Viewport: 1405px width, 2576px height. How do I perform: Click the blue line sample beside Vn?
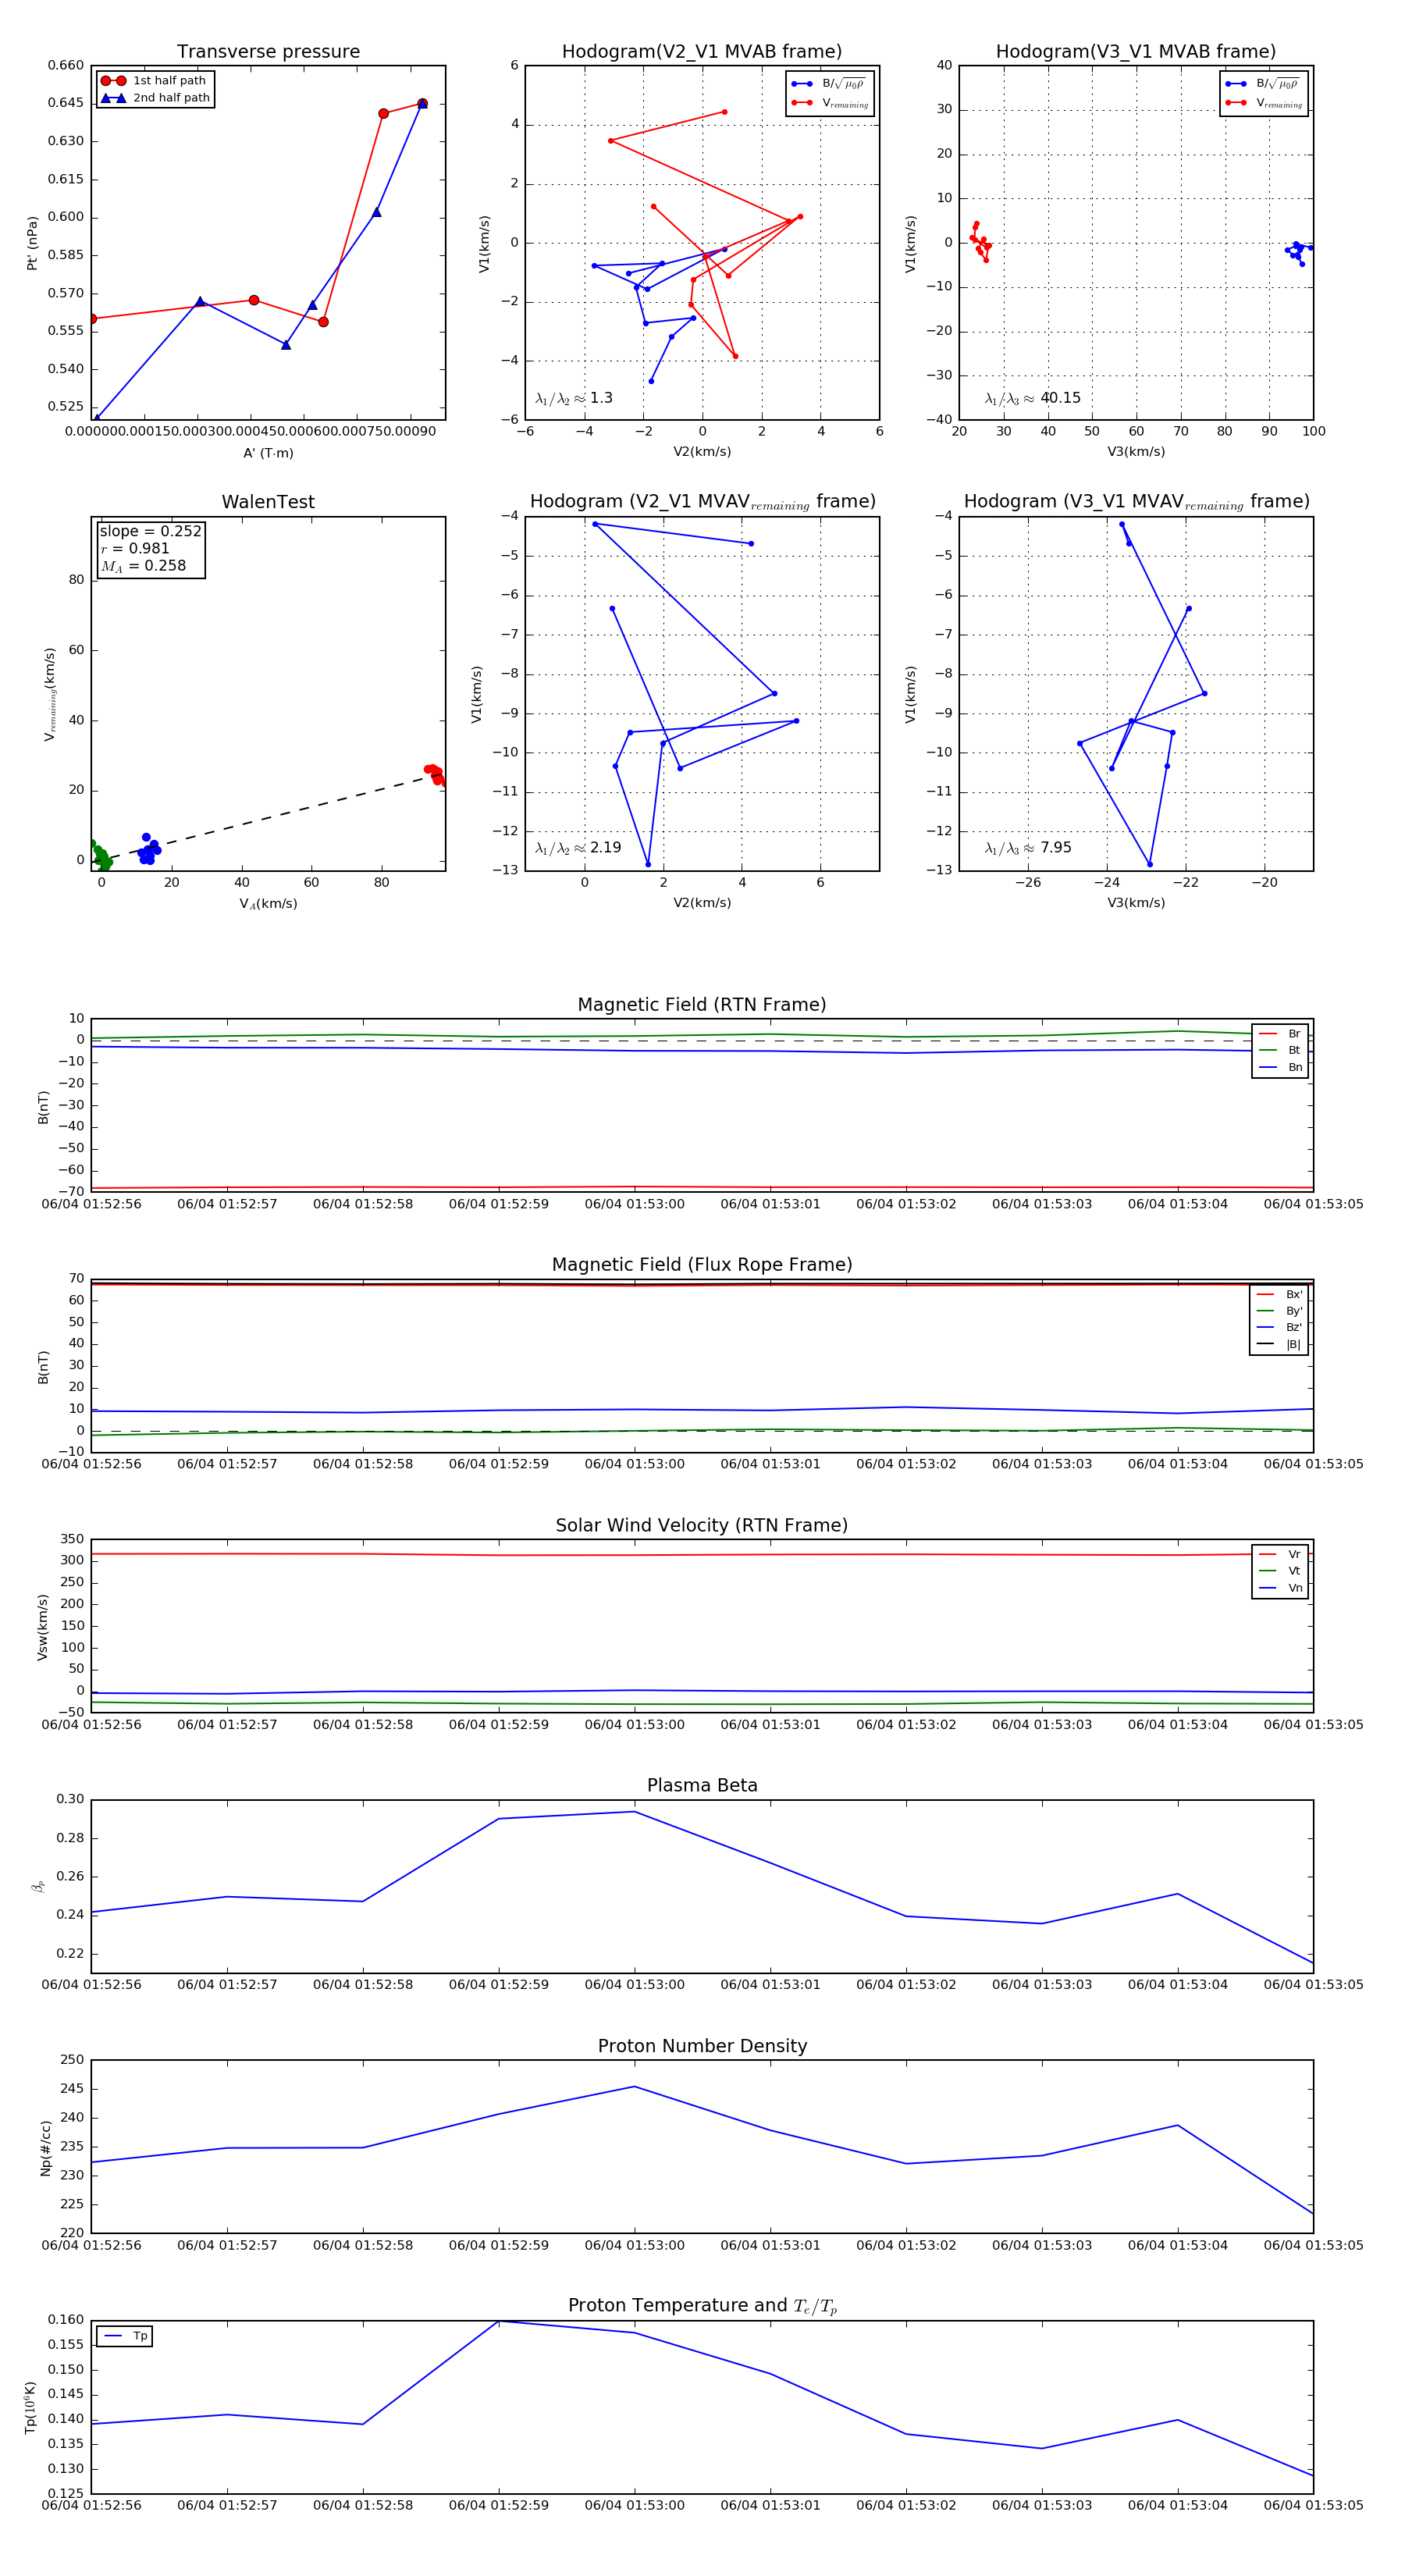(1267, 1588)
